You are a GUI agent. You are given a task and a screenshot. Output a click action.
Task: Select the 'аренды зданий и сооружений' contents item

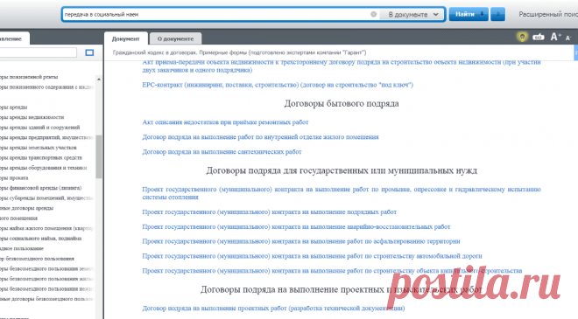pos(39,128)
